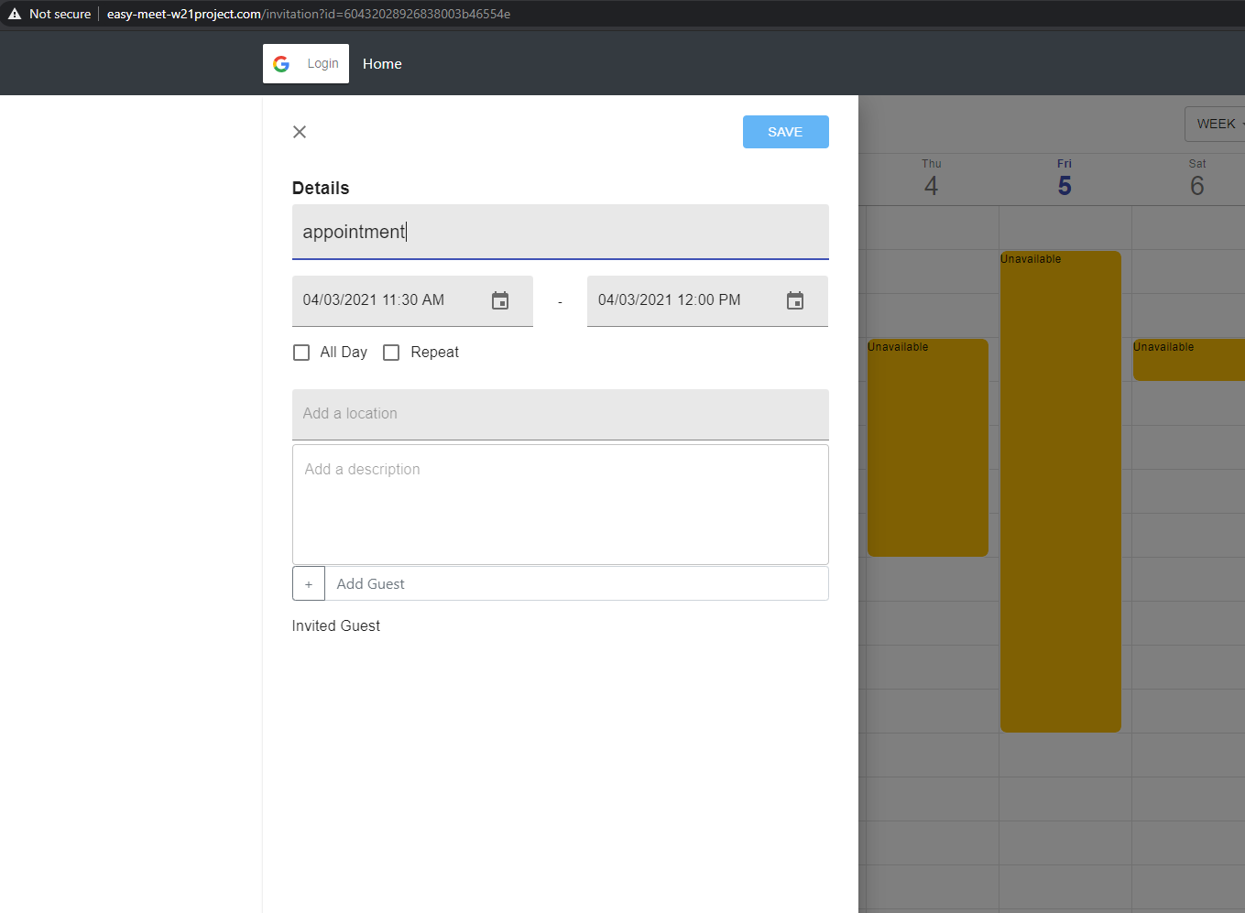This screenshot has width=1245, height=913.
Task: Click Thu 4 day header
Action: coord(932,179)
